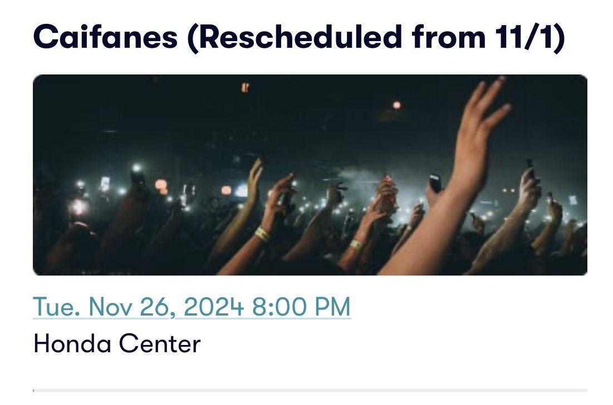Click the bright phone flashlight at photo left
613x405 pixels.
tap(80, 206)
